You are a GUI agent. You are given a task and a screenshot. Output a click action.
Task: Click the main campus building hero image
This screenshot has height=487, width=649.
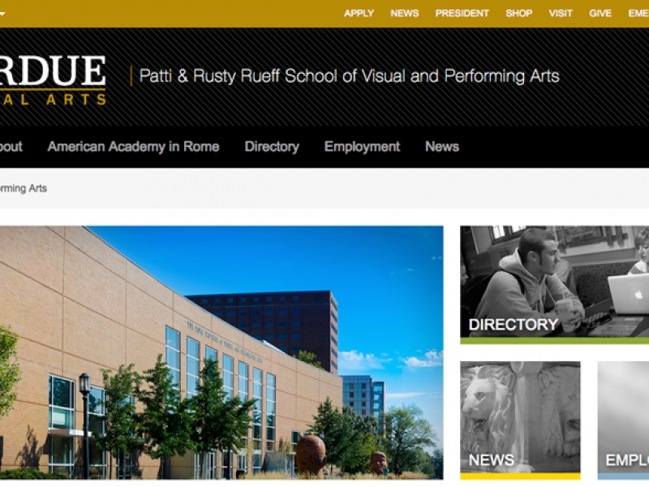point(221,352)
